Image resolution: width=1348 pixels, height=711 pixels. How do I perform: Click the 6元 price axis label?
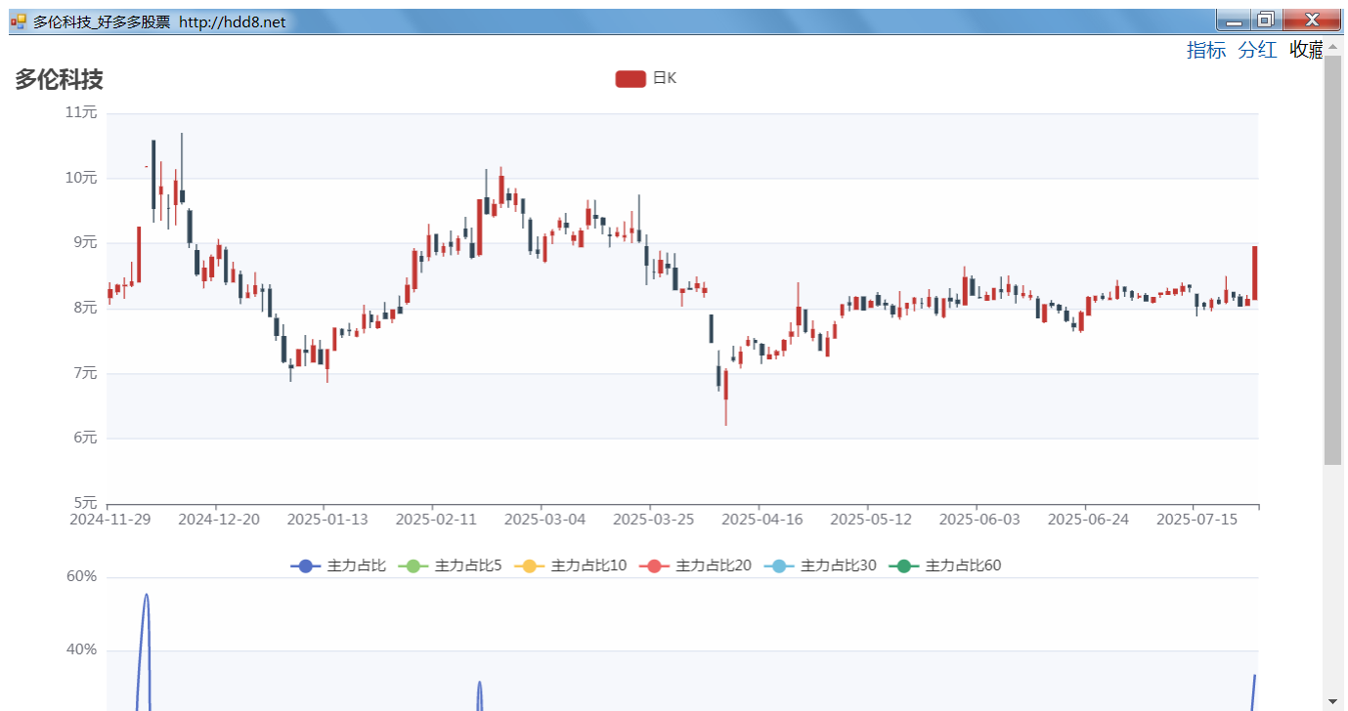pyautogui.click(x=85, y=438)
